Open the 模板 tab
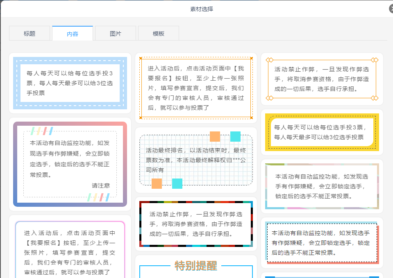The height and width of the screenshot is (278, 393). (159, 33)
